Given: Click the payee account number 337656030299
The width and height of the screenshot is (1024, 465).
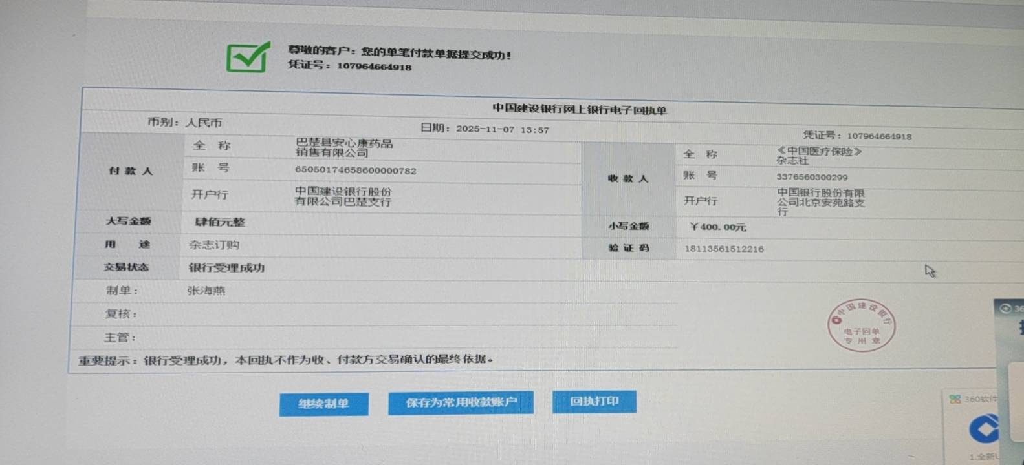Looking at the screenshot, I should tap(812, 177).
